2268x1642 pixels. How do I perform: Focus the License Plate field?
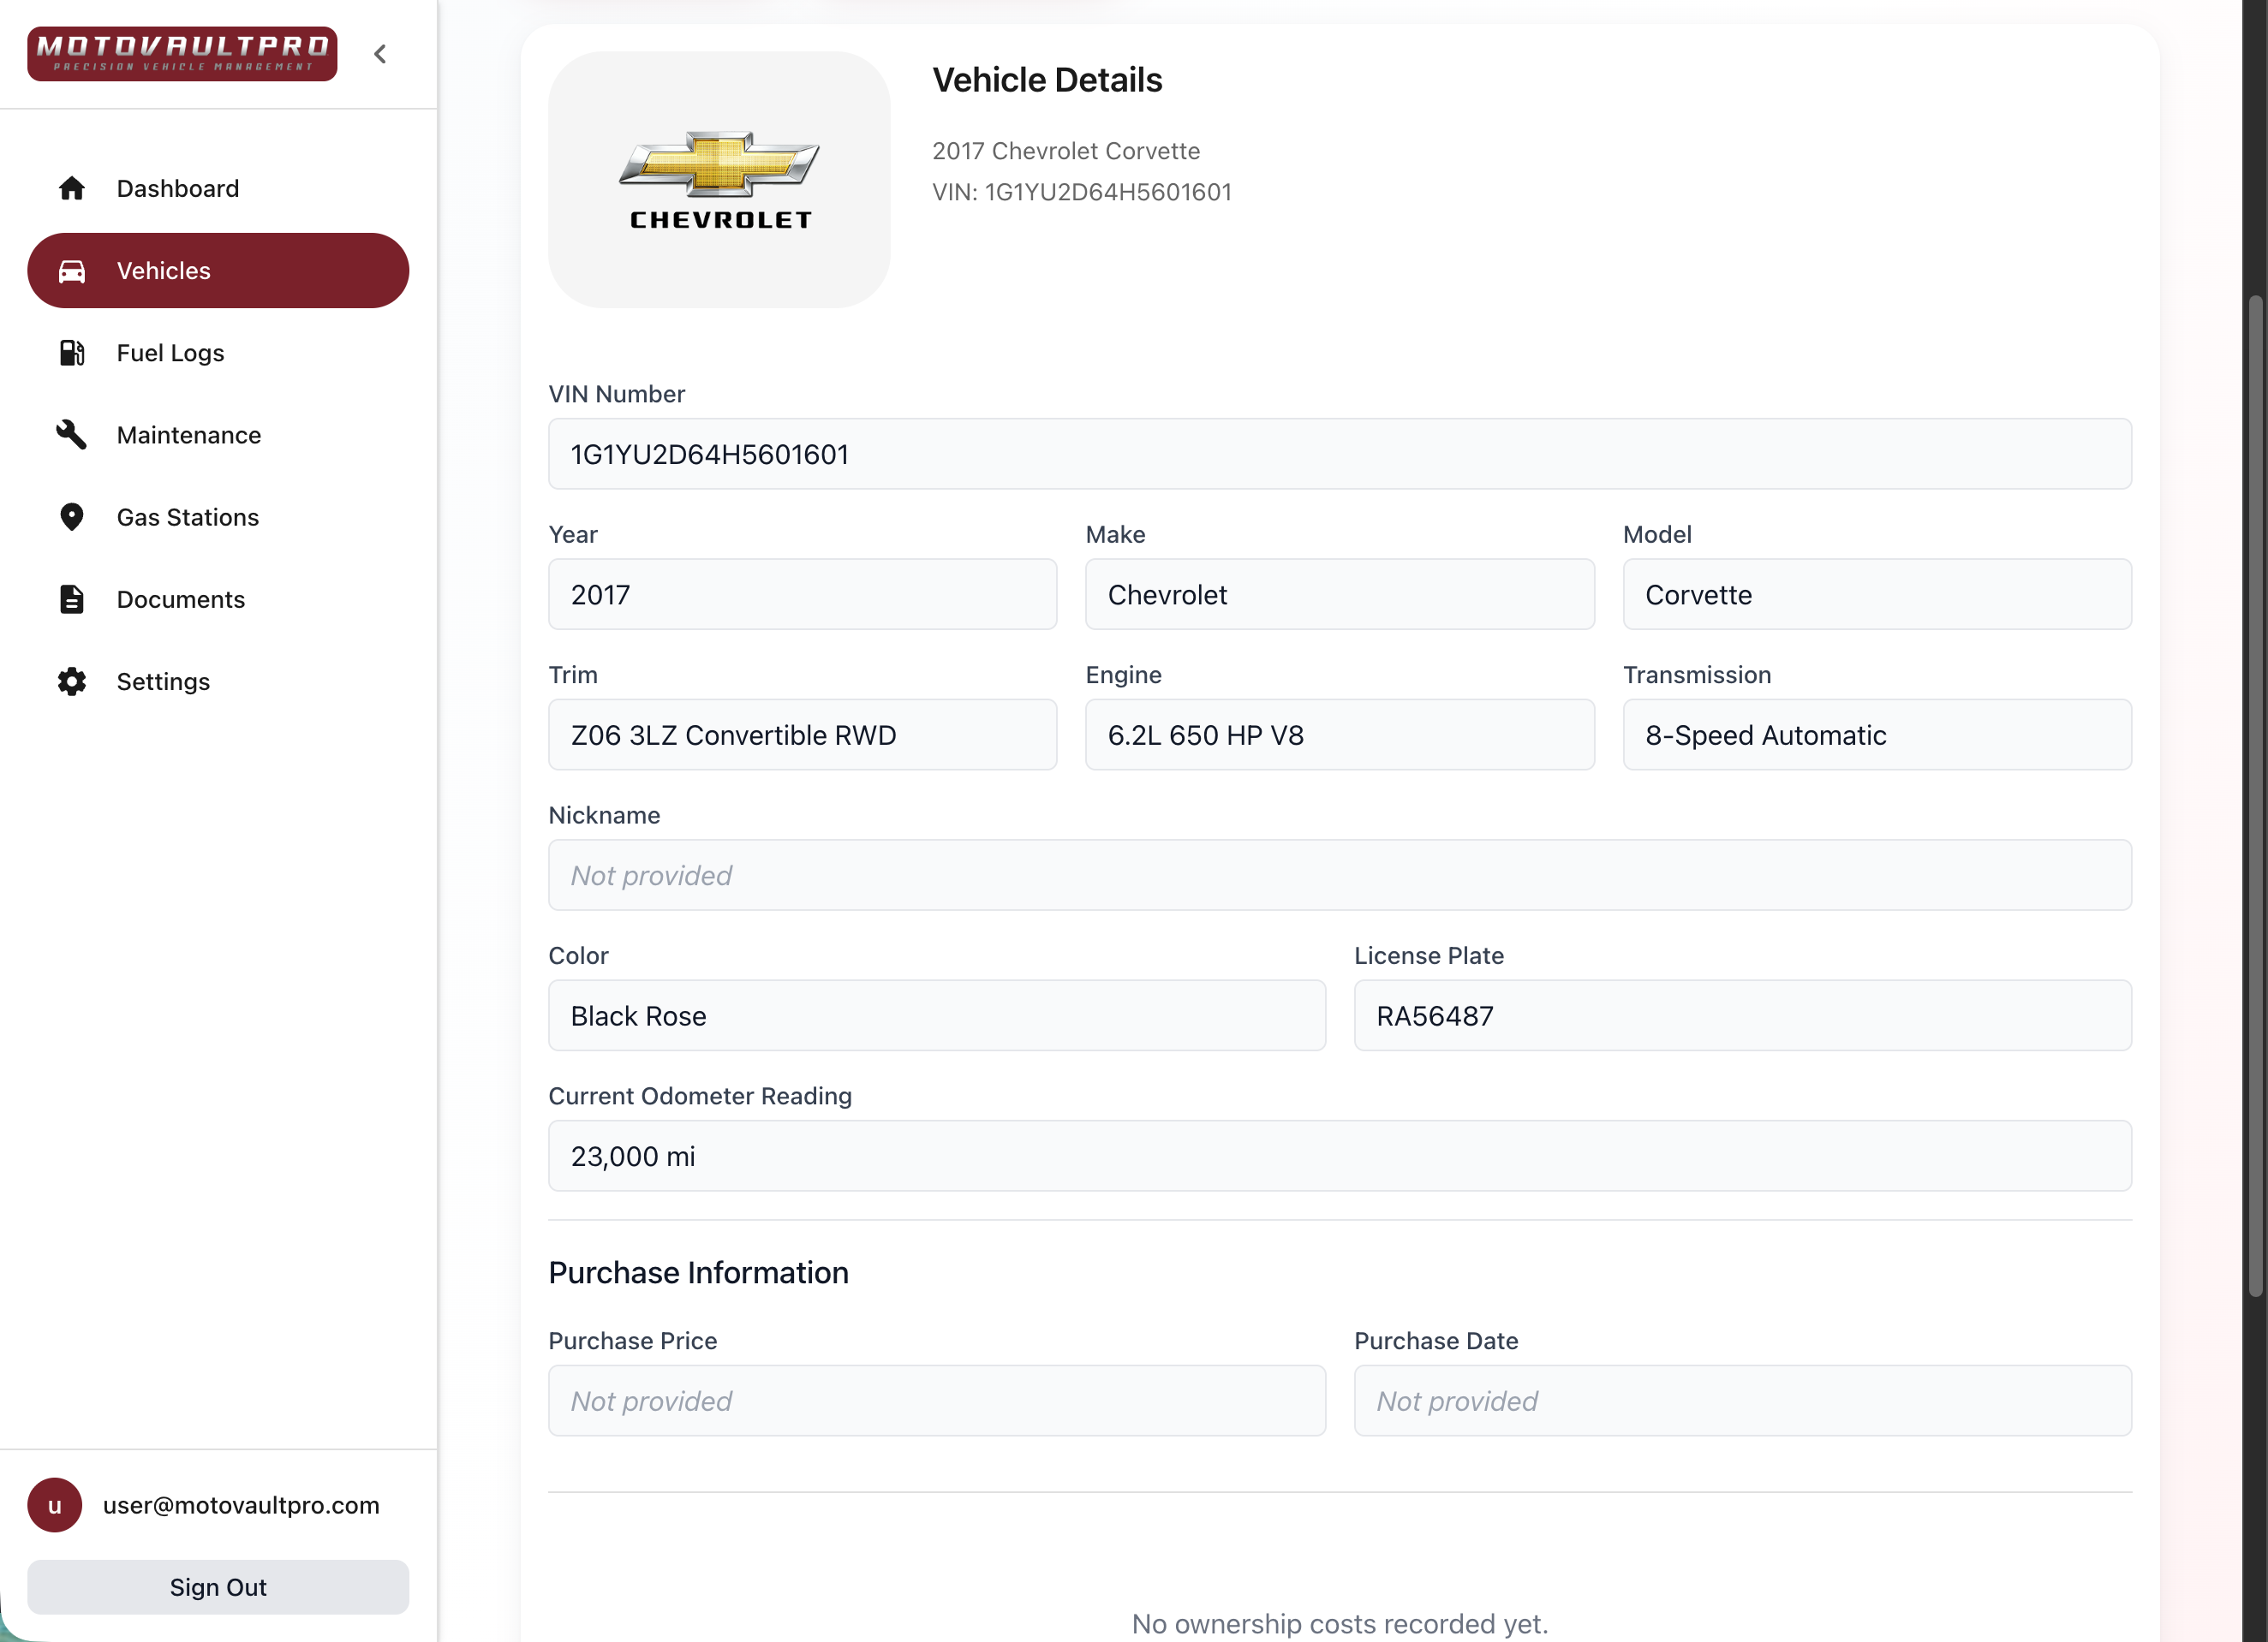(1742, 1015)
